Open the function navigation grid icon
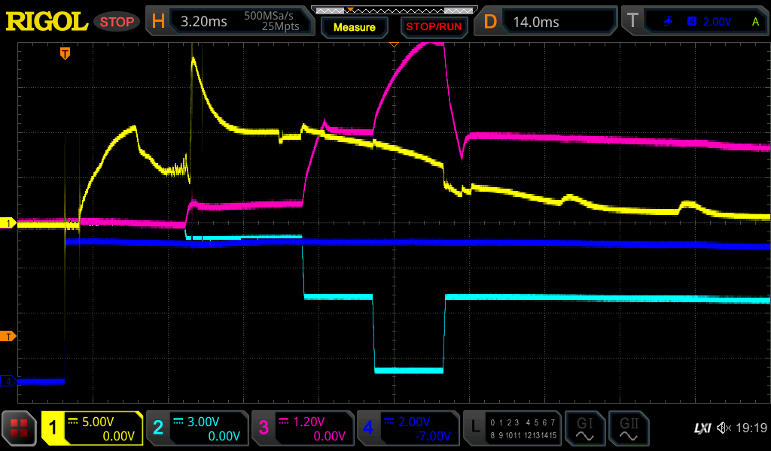This screenshot has width=771, height=451. [x=20, y=428]
